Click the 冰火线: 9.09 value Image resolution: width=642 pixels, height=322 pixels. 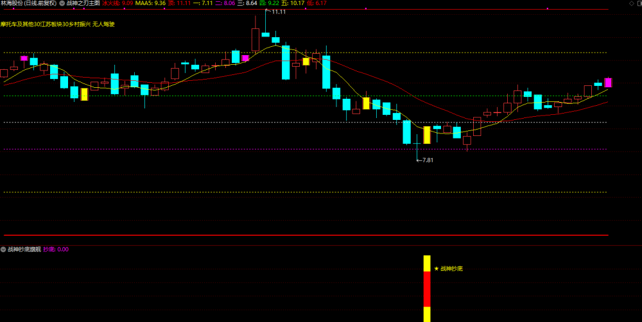coord(117,3)
